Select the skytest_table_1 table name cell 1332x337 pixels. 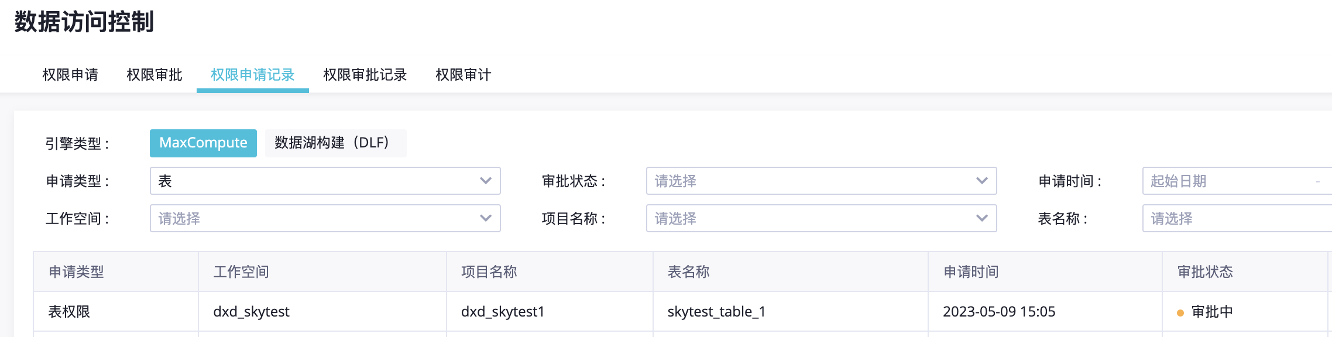point(716,312)
